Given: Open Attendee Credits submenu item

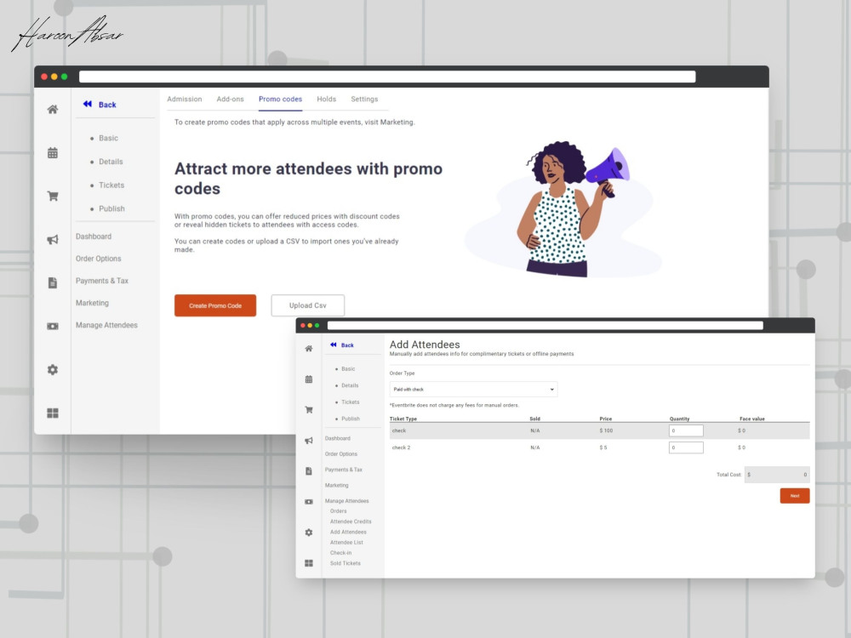Looking at the screenshot, I should click(x=351, y=521).
